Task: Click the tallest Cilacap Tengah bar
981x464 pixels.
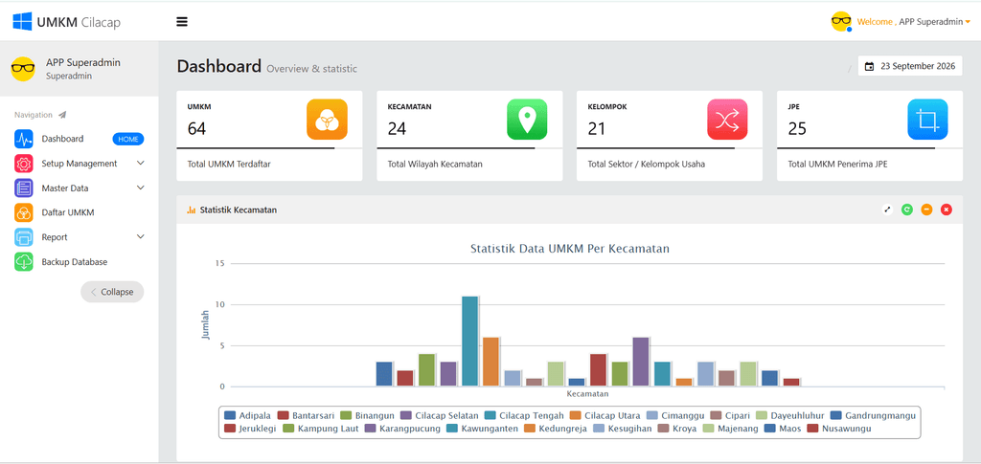Action: (x=469, y=342)
